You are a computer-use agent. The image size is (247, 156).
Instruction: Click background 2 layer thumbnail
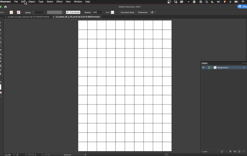coord(215,67)
